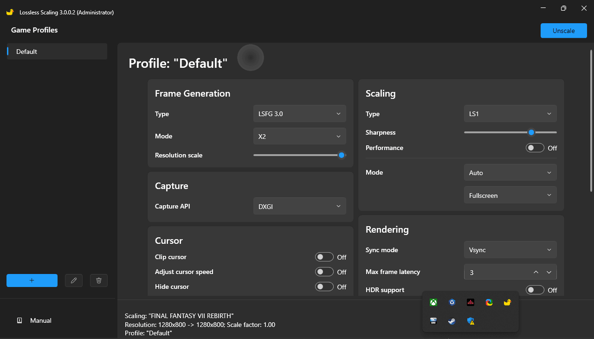Open Windows Security shield tray icon
Screen dimensions: 594x339
[x=471, y=321]
